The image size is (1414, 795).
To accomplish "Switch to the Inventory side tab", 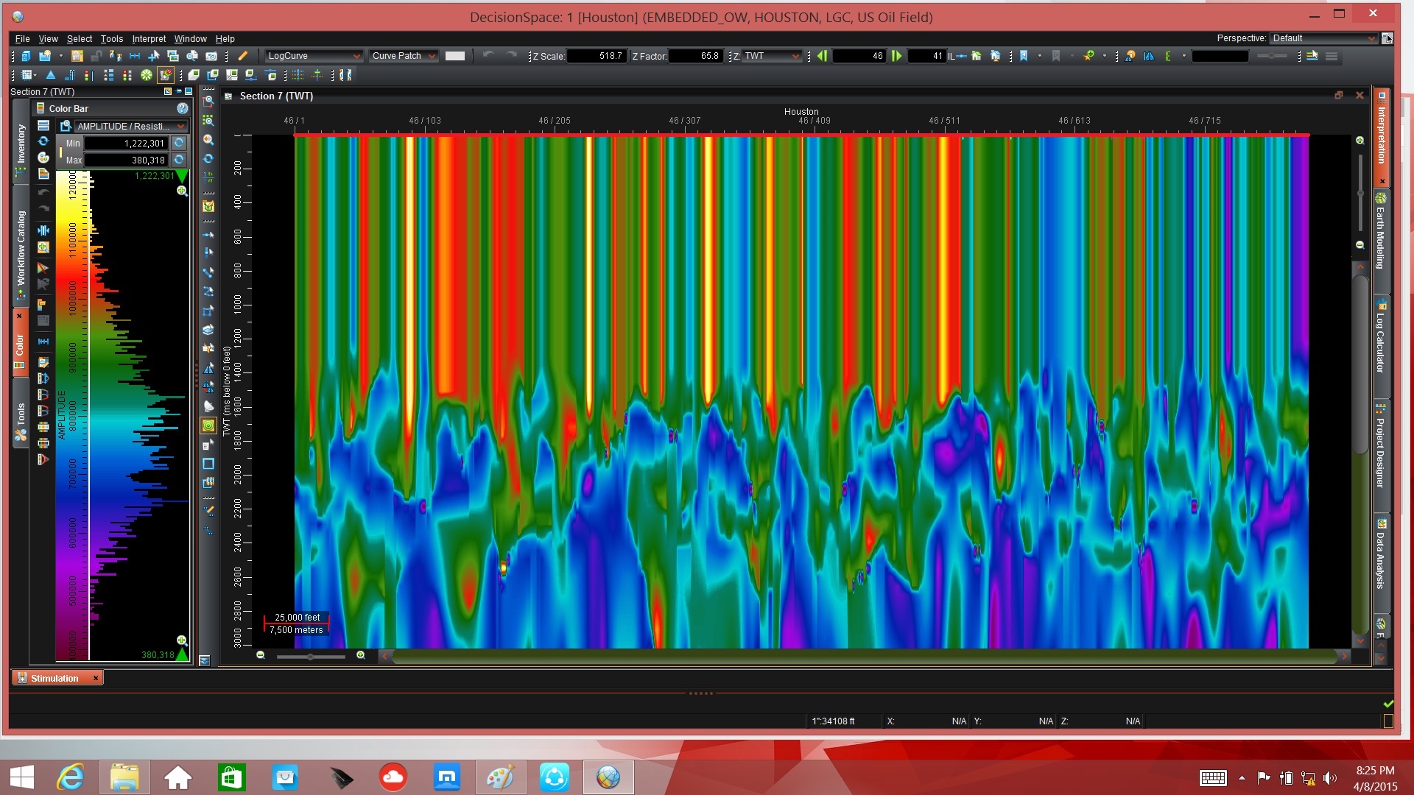I will pyautogui.click(x=21, y=144).
